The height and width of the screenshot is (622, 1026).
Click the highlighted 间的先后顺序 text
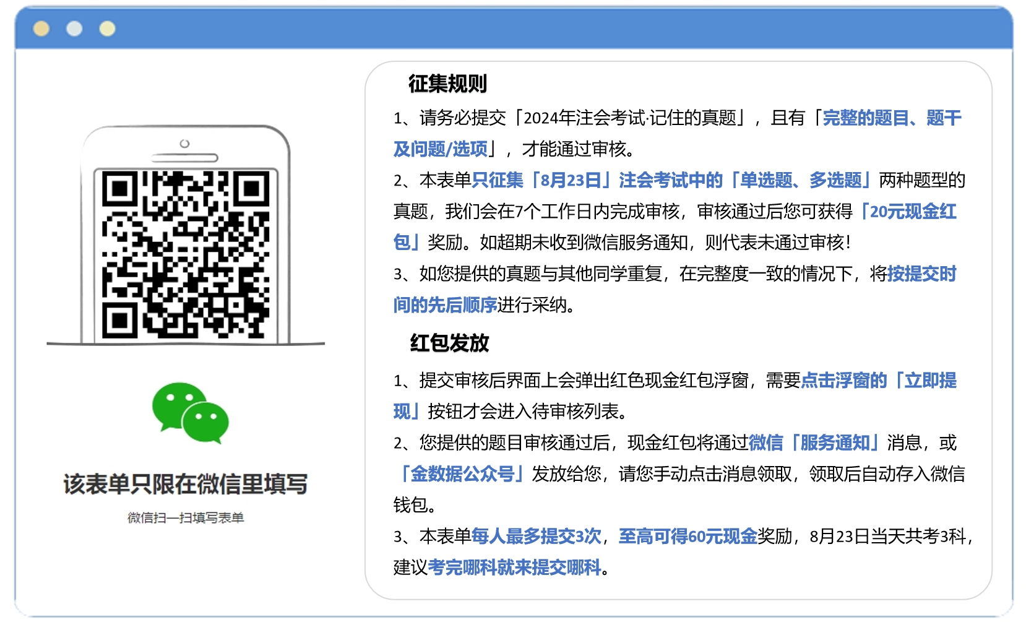click(x=445, y=305)
